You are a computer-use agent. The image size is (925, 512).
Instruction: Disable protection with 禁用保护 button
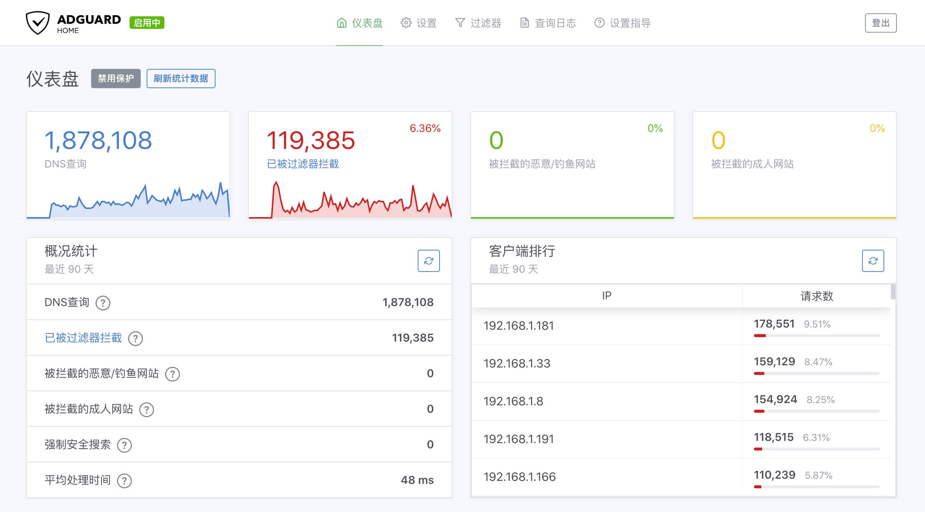pos(116,79)
